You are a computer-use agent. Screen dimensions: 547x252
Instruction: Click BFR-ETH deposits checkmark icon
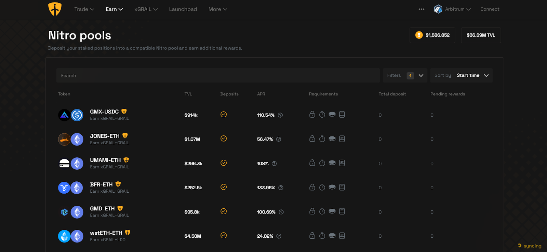tap(224, 187)
